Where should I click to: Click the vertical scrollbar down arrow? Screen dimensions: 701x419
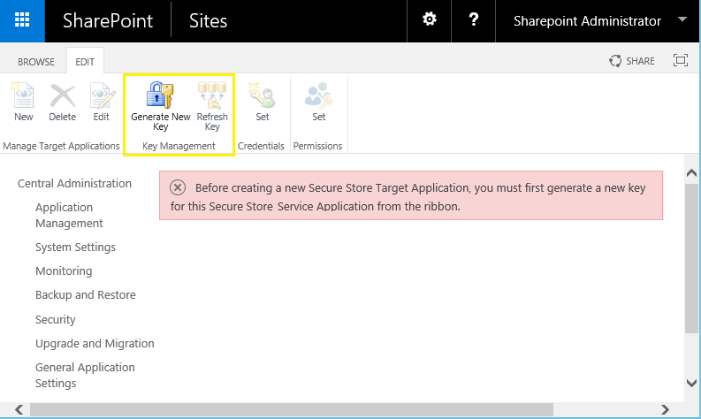[x=691, y=383]
